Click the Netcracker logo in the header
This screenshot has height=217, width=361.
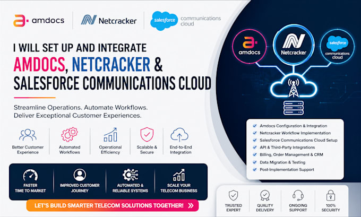click(109, 20)
